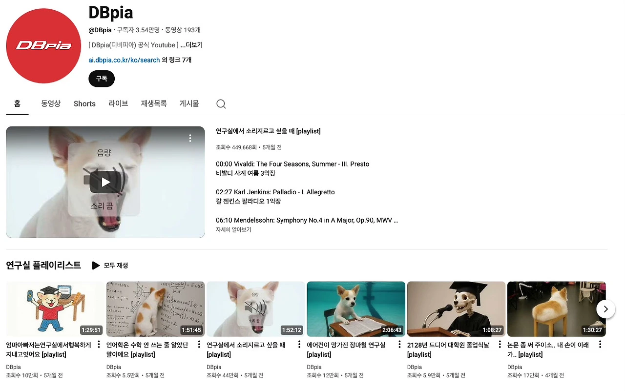Open the 외 링크 7개 links list
Viewport: 625px width, 391px height.
(x=176, y=60)
